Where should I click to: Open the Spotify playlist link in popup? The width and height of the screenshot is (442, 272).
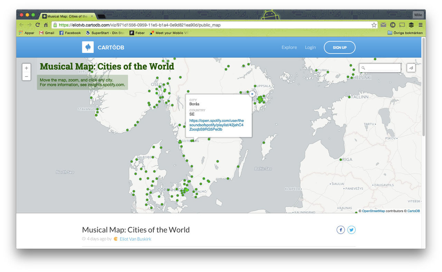pyautogui.click(x=217, y=125)
